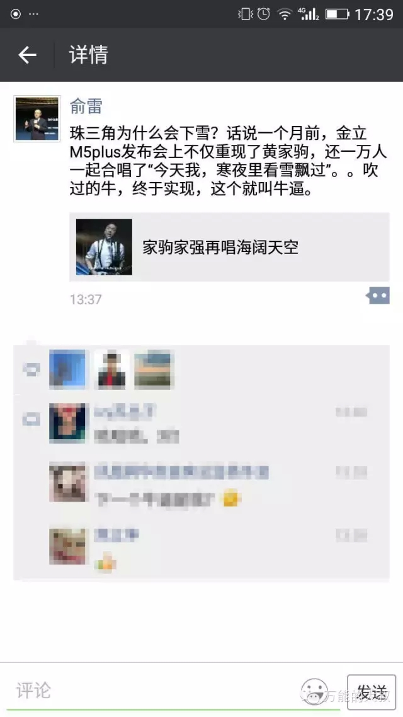The height and width of the screenshot is (717, 403).
Task: Tap first commenter's avatar
Action: [x=67, y=423]
